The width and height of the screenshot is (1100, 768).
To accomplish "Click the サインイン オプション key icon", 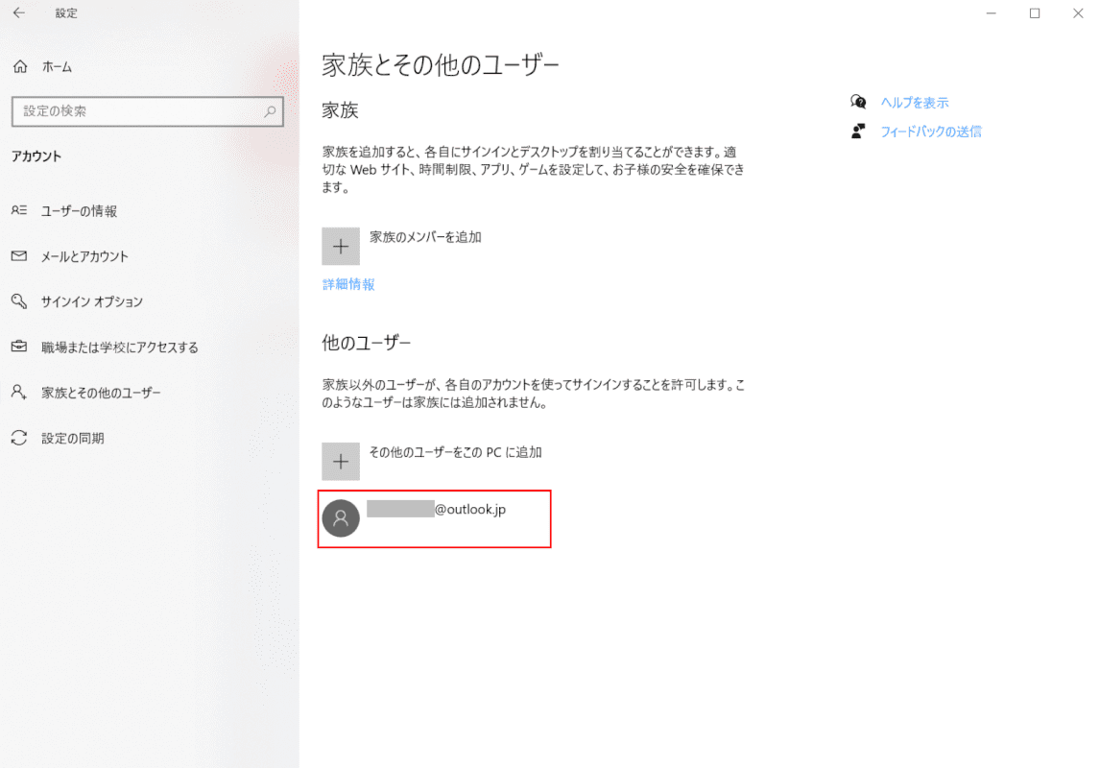I will (x=19, y=301).
